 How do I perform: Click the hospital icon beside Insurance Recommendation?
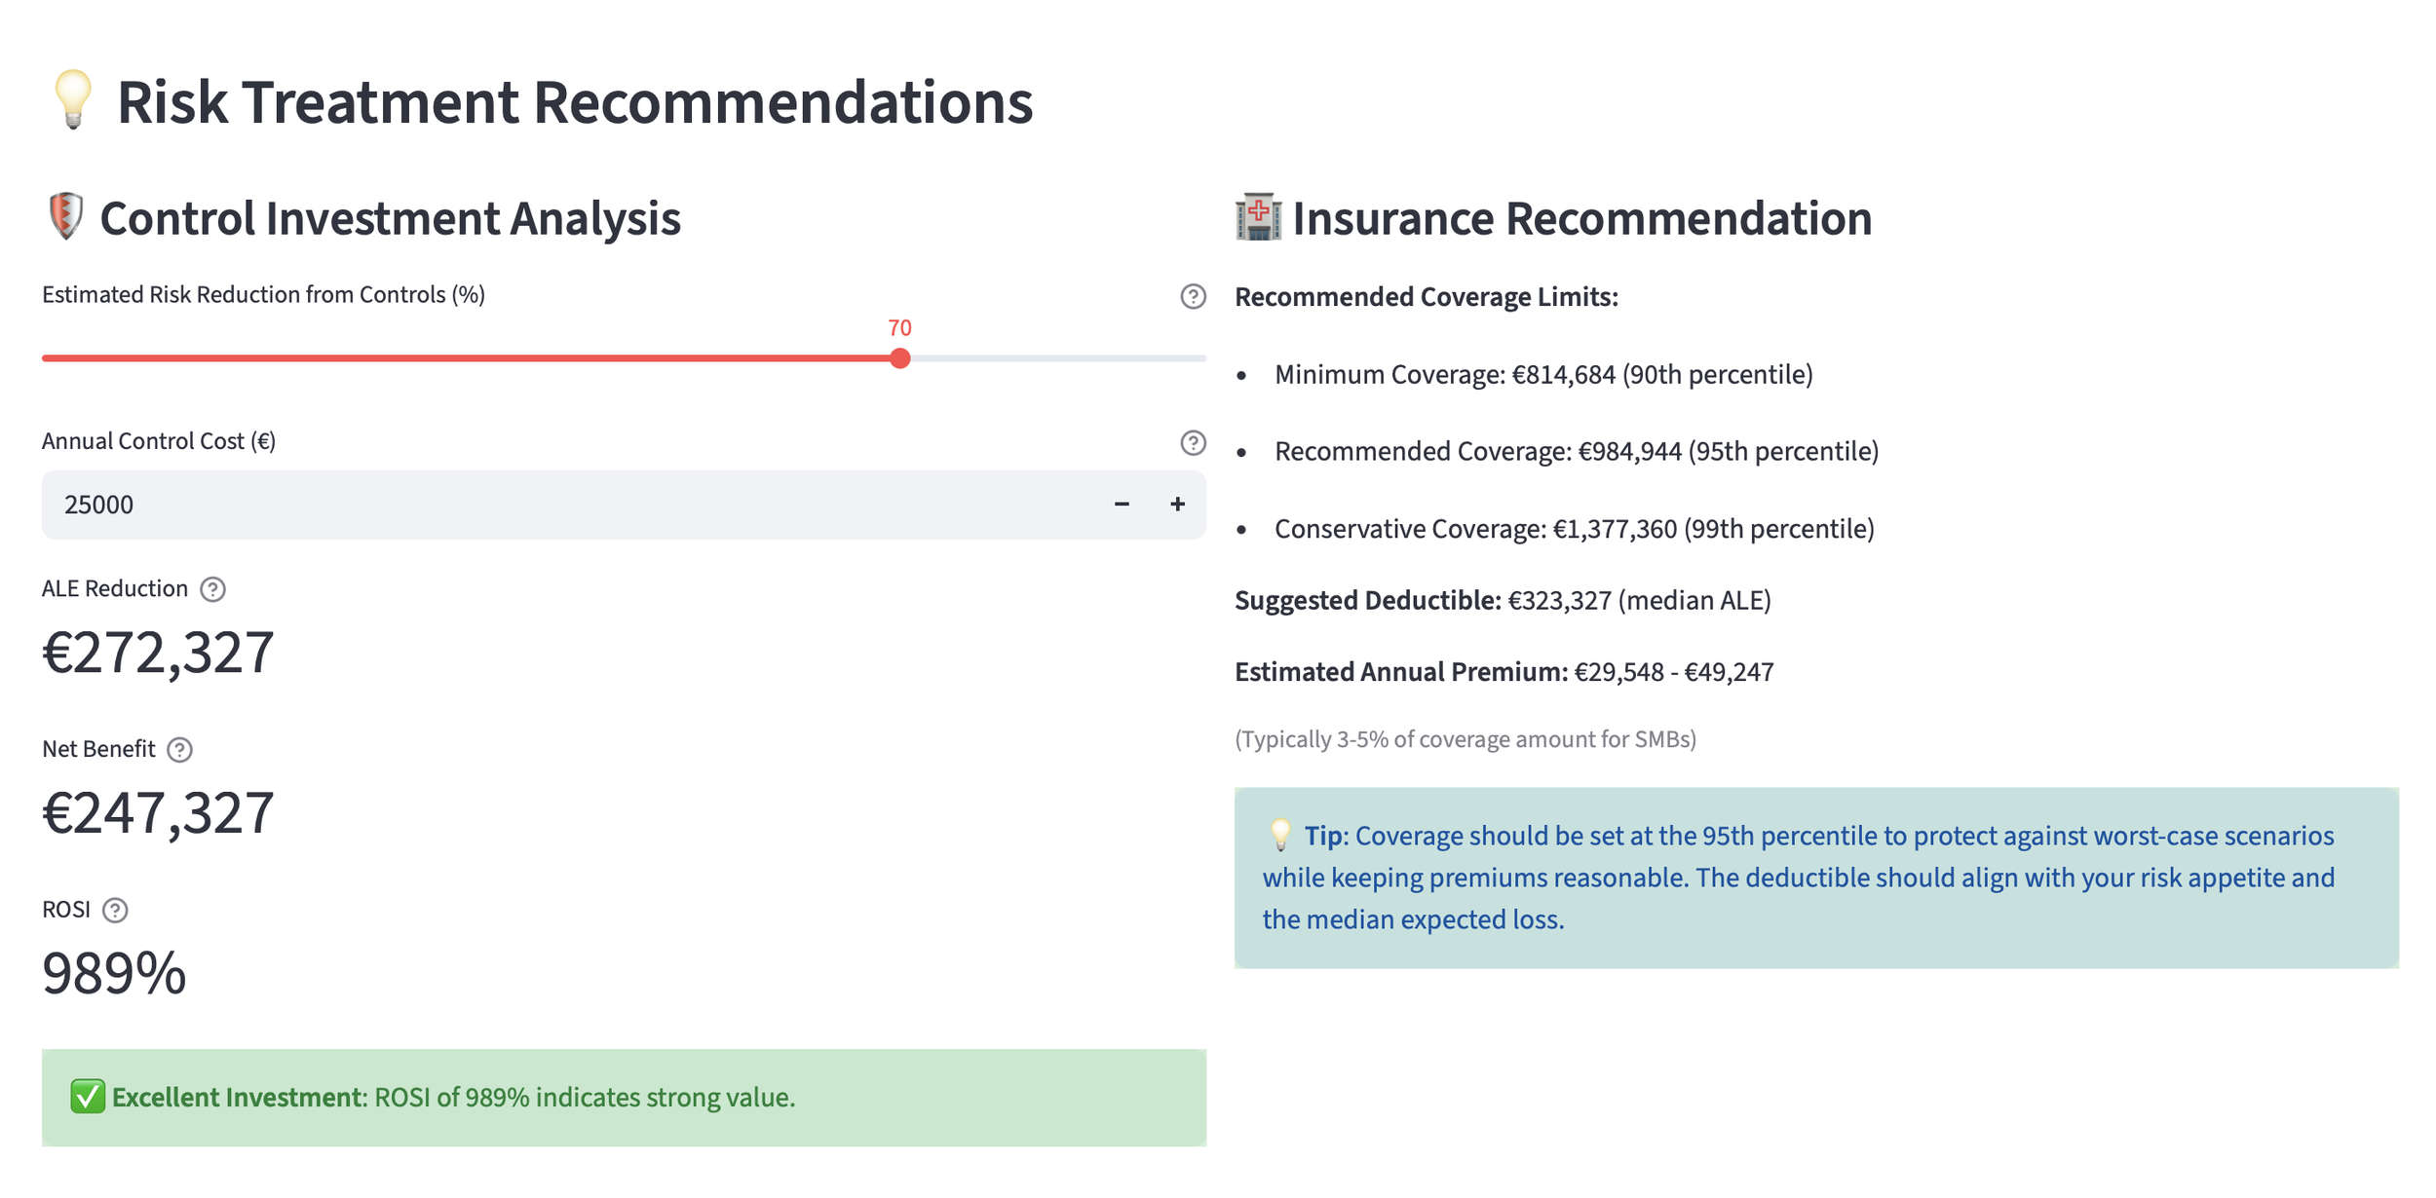tap(1258, 216)
